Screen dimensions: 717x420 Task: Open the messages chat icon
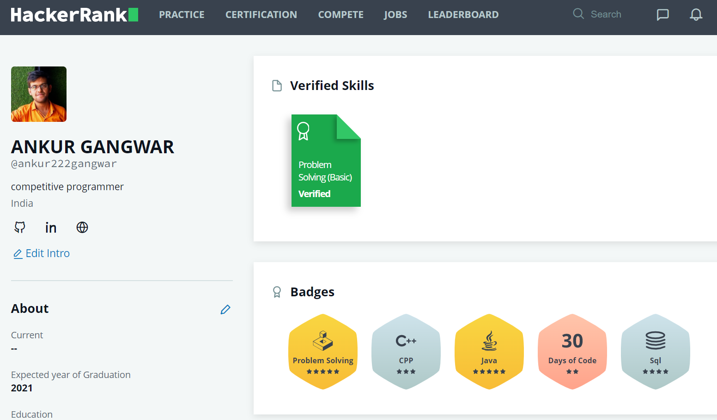[x=662, y=15]
